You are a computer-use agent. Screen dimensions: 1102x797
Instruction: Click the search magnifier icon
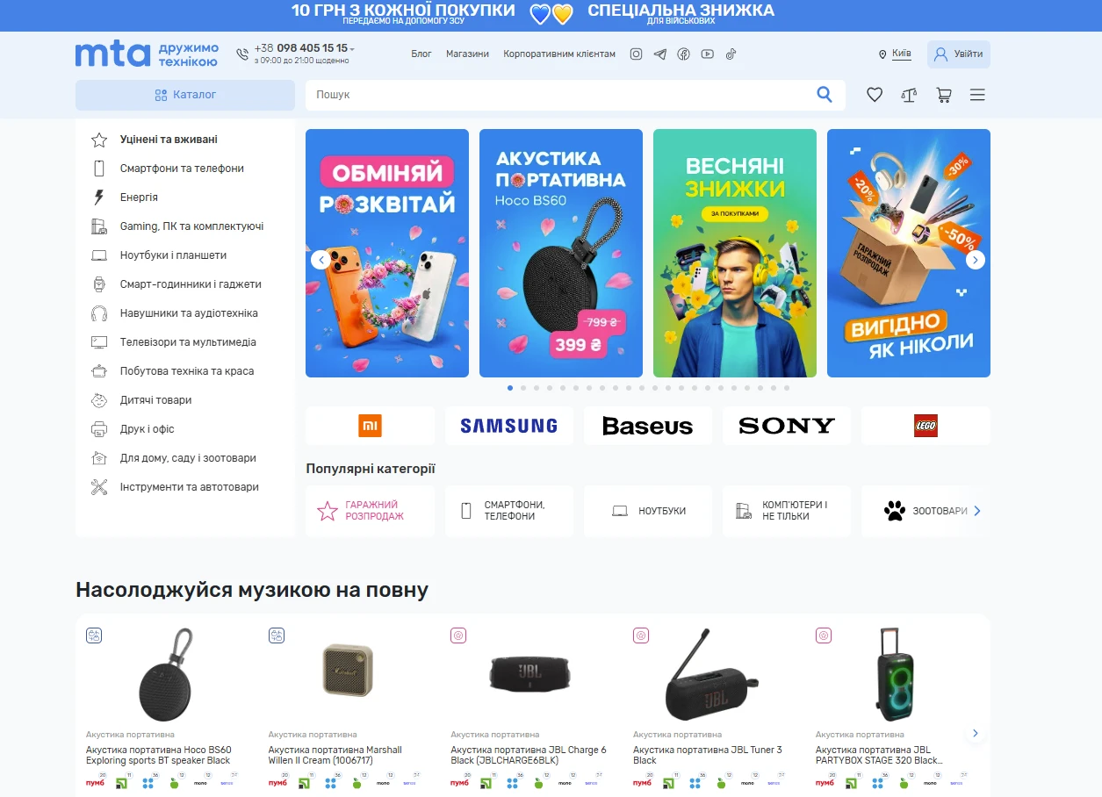825,95
